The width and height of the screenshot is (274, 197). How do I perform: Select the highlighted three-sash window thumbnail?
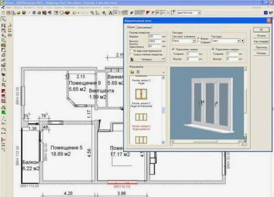pyautogui.click(x=141, y=117)
